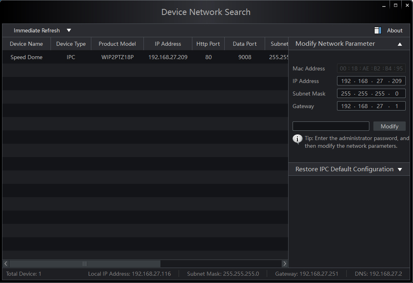
Task: Sort by Data Port column header
Action: click(x=244, y=44)
